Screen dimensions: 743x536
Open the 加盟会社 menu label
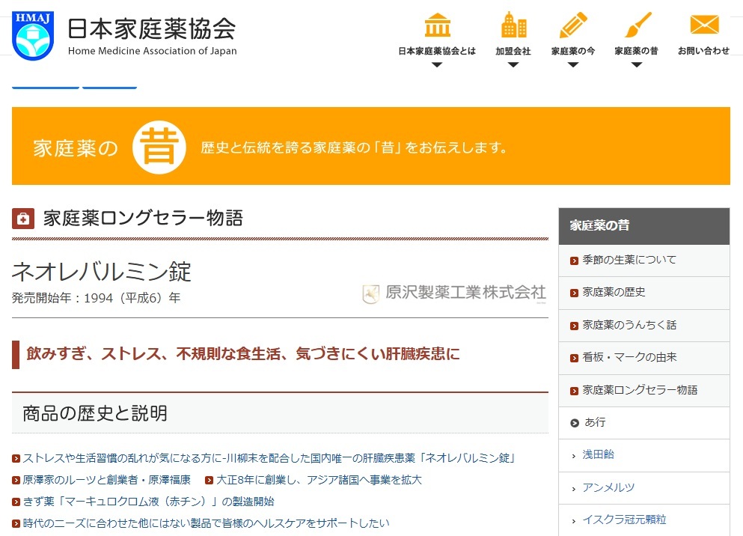tap(513, 51)
